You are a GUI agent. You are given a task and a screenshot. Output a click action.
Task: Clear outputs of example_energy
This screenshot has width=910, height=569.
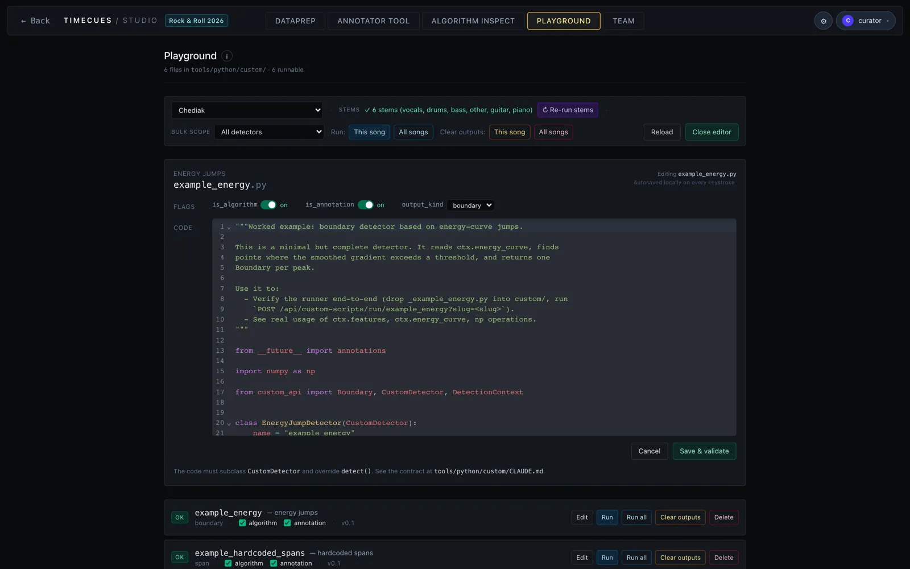pos(680,517)
